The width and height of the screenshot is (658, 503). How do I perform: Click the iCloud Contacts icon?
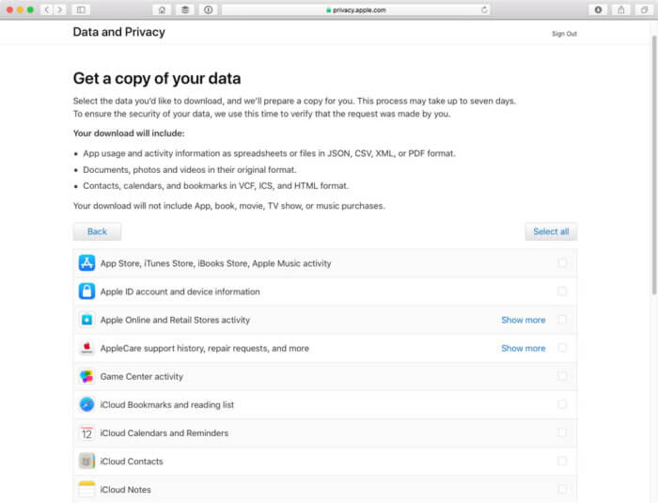(86, 461)
